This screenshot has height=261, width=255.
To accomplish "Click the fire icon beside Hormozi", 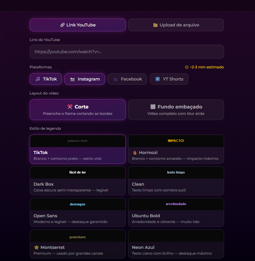I will pos(135,153).
